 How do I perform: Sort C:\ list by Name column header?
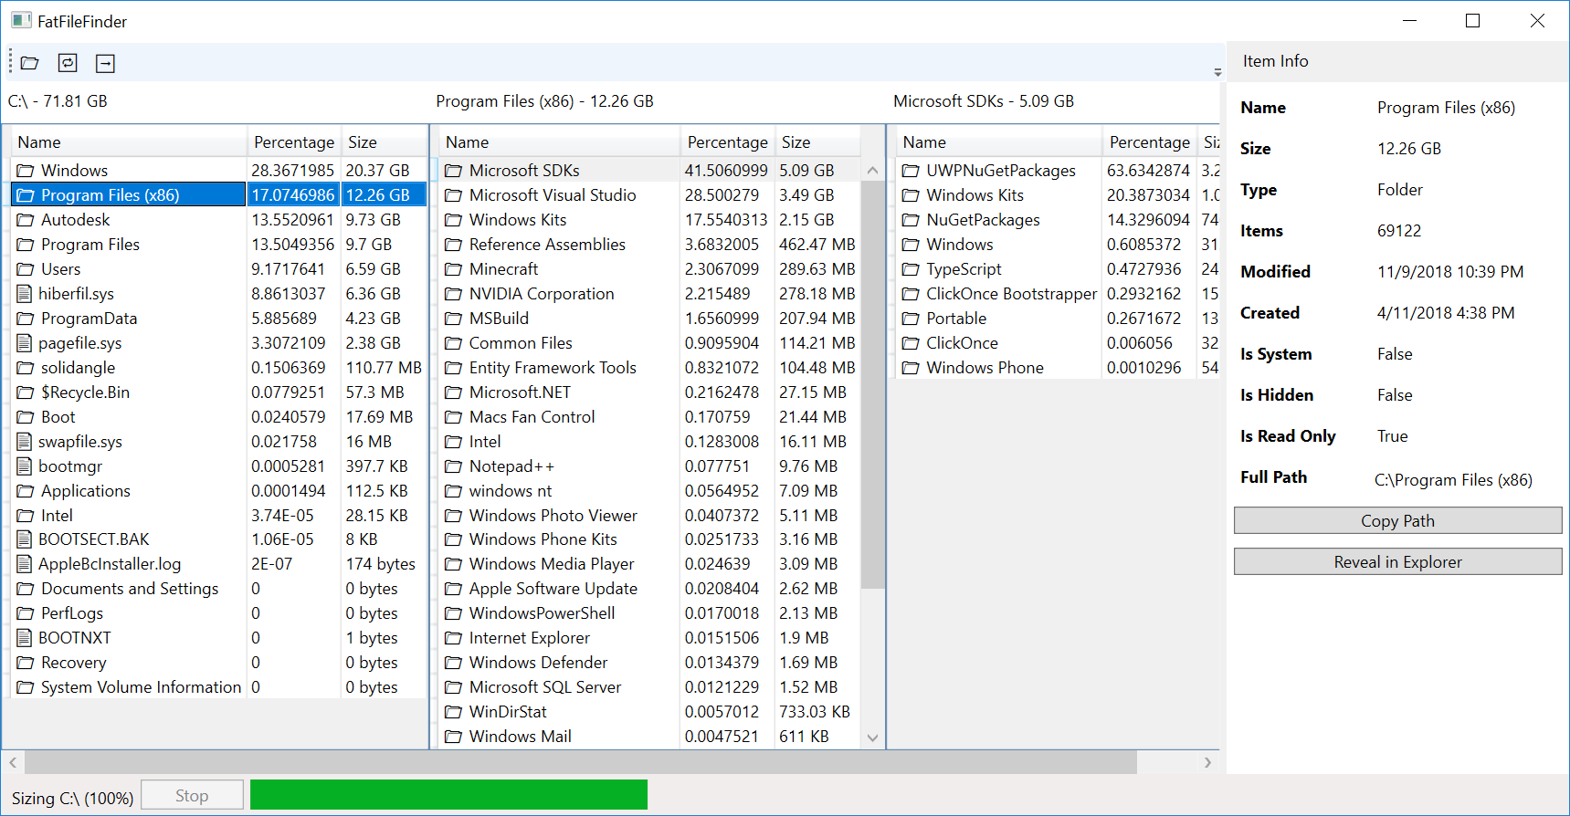pyautogui.click(x=130, y=142)
